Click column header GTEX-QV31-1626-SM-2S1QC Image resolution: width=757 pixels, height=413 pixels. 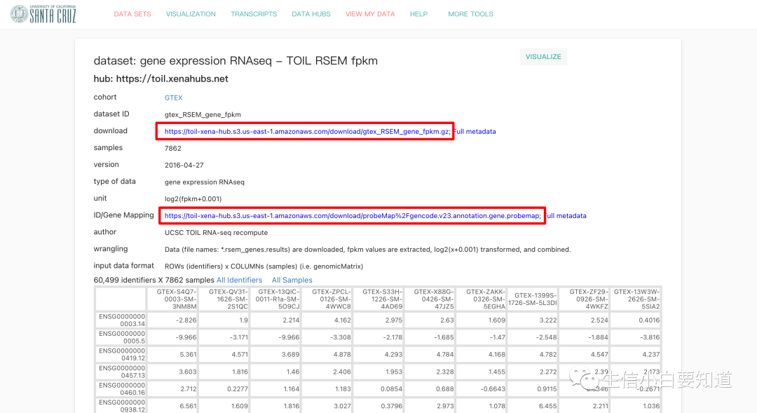coord(224,299)
